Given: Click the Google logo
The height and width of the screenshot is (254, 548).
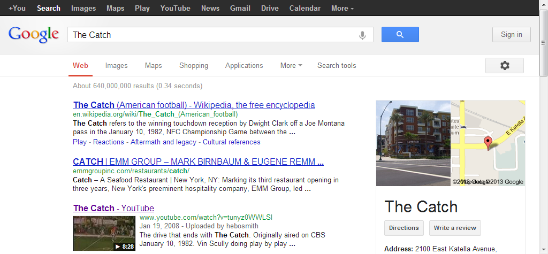Looking at the screenshot, I should click(34, 35).
